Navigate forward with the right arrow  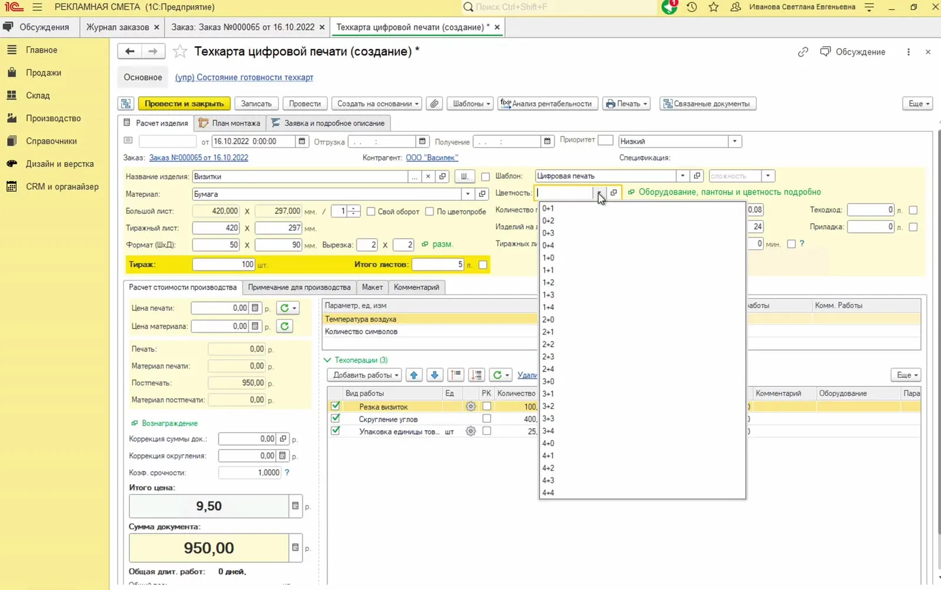[152, 52]
